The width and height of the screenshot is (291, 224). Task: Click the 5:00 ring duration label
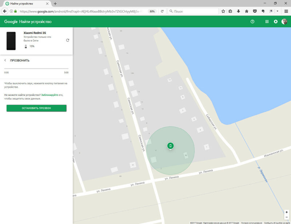click(x=66, y=72)
